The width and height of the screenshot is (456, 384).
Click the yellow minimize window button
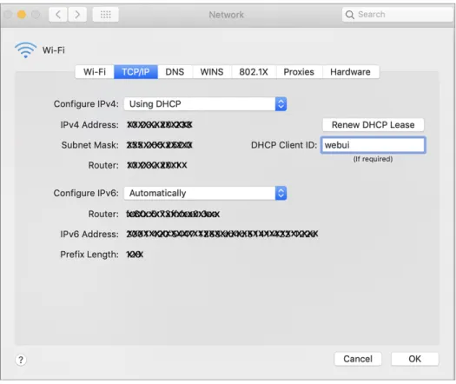pyautogui.click(x=22, y=14)
